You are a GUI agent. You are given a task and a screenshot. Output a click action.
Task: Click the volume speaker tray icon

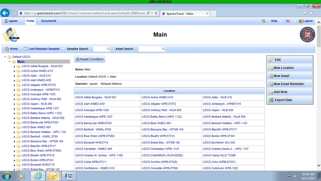click(295, 176)
